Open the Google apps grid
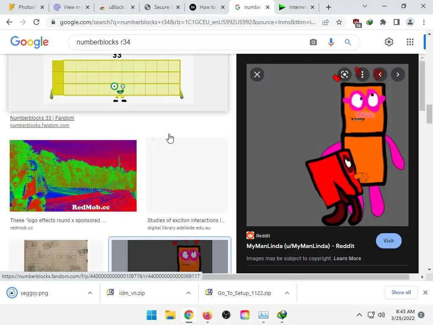This screenshot has width=433, height=325. (410, 42)
